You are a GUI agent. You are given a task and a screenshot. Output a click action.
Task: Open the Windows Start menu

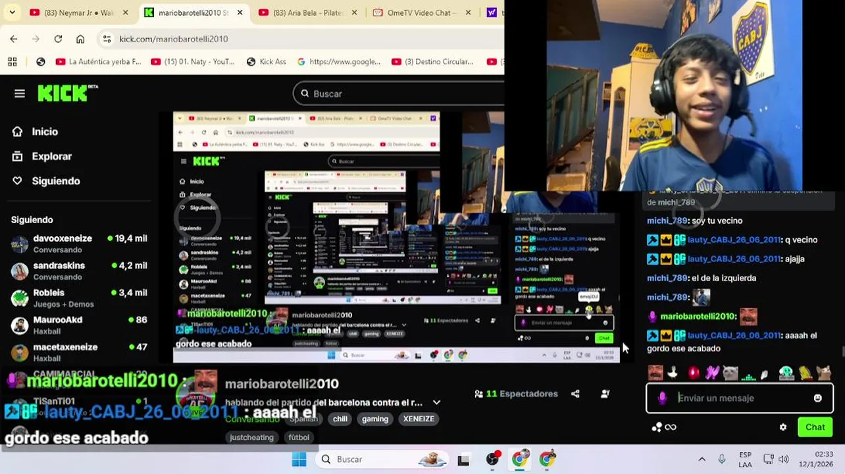(x=299, y=459)
